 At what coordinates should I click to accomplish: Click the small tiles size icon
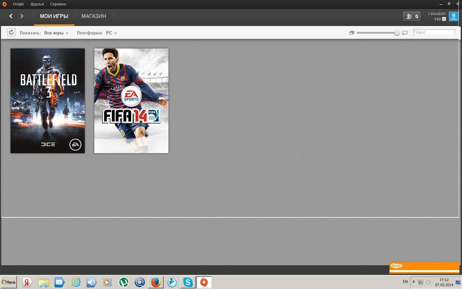[352, 33]
